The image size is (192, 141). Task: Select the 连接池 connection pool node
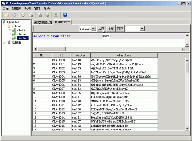point(16,42)
